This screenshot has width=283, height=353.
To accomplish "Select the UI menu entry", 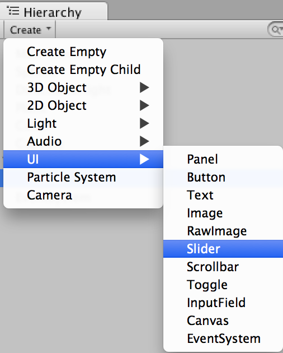I will 83,159.
